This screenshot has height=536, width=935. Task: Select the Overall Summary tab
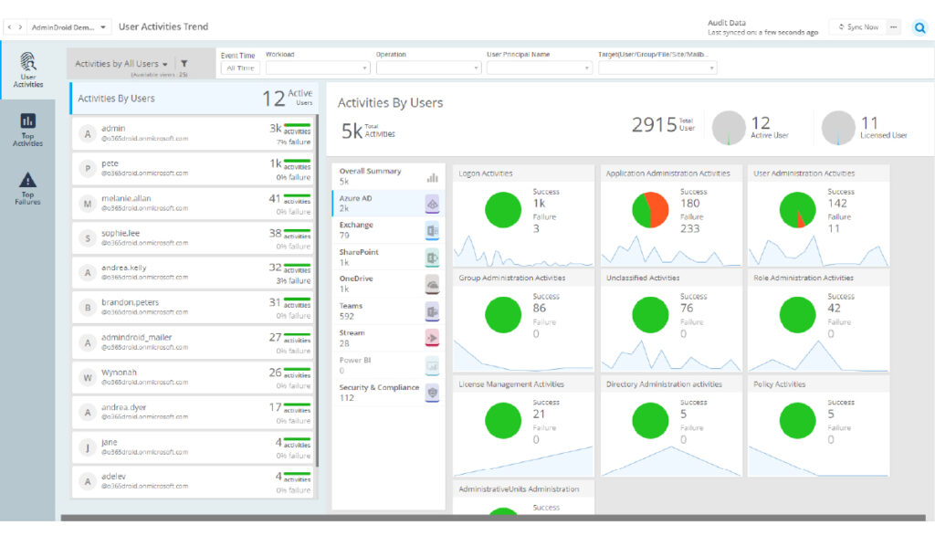tap(387, 176)
